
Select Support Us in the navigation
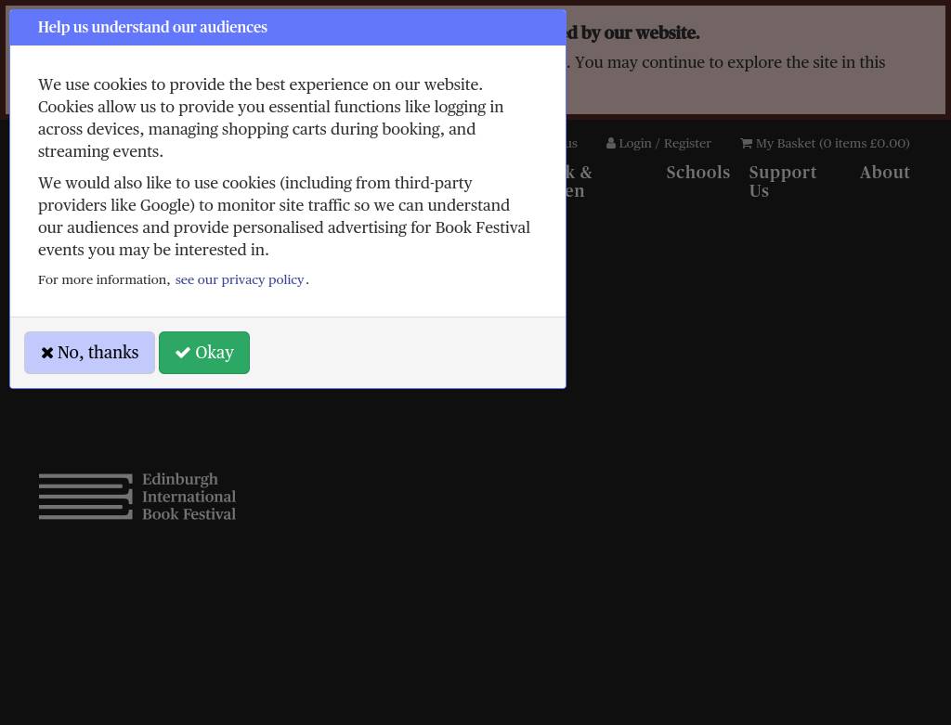click(782, 182)
